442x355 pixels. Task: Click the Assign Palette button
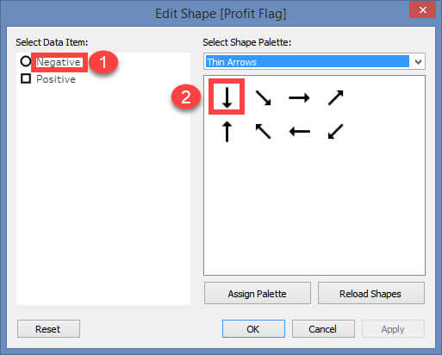258,293
